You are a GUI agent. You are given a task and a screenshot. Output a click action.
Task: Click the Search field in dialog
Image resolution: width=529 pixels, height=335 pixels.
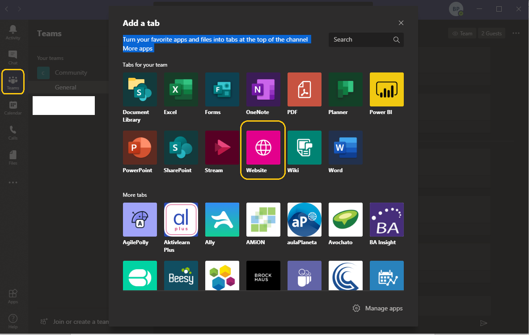(x=366, y=39)
